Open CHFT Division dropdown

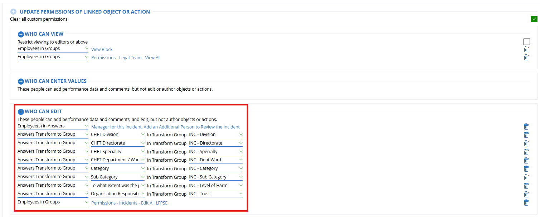118,135
